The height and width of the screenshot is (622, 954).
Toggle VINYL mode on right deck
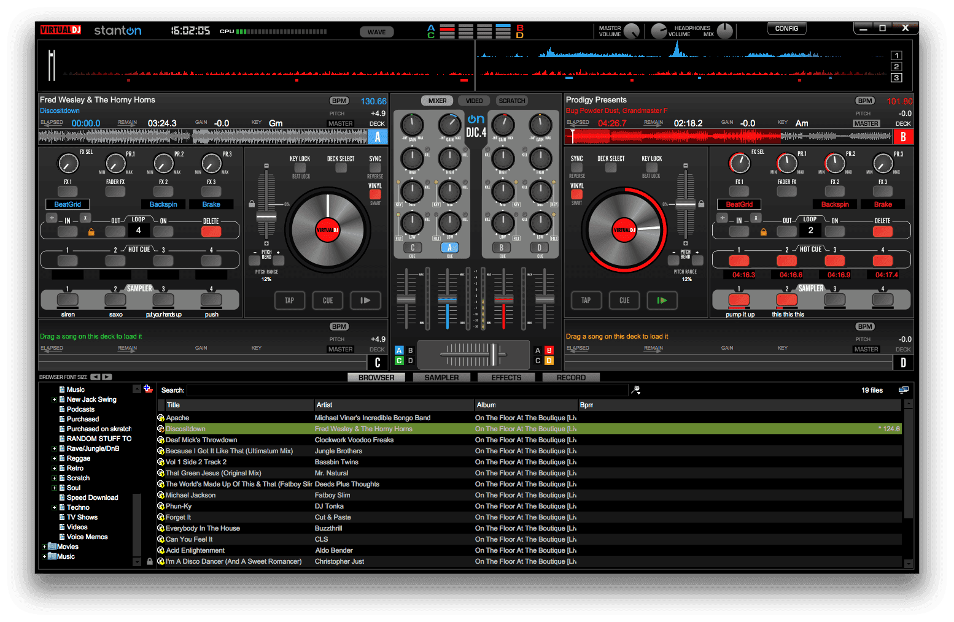(x=576, y=194)
